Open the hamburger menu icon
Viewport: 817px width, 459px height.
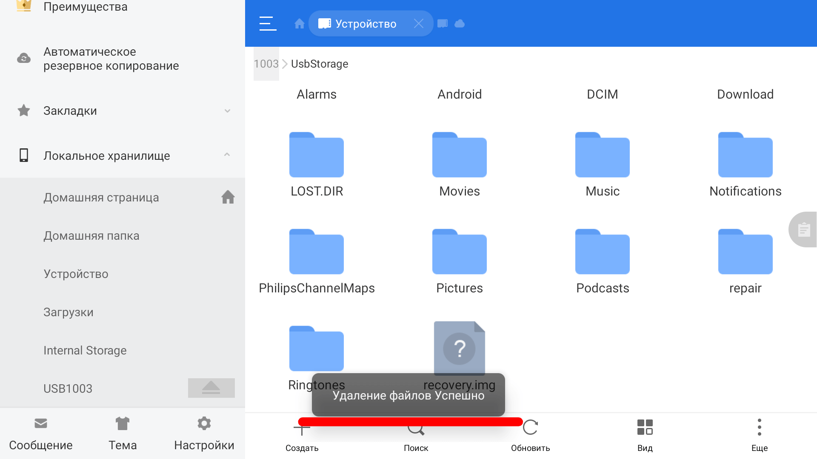[x=268, y=23]
